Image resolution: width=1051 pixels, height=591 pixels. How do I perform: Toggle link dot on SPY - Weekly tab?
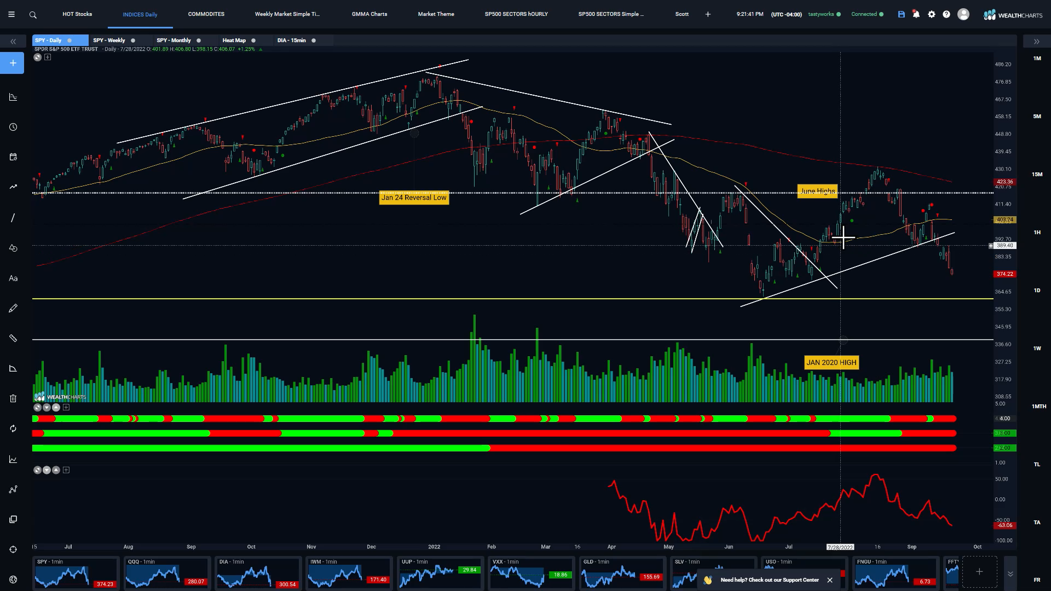tap(133, 40)
